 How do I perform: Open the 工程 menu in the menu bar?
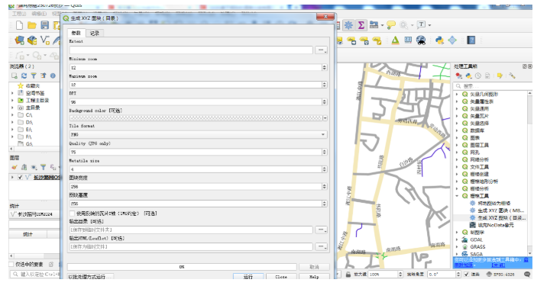[19, 13]
